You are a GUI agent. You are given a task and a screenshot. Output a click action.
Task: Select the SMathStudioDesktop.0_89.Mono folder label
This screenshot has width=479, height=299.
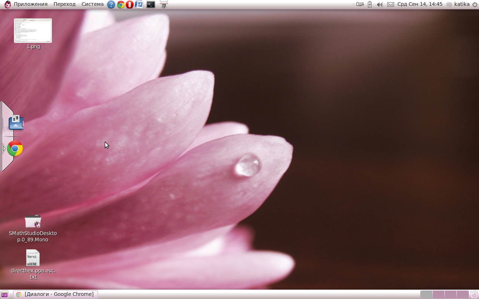click(x=33, y=237)
